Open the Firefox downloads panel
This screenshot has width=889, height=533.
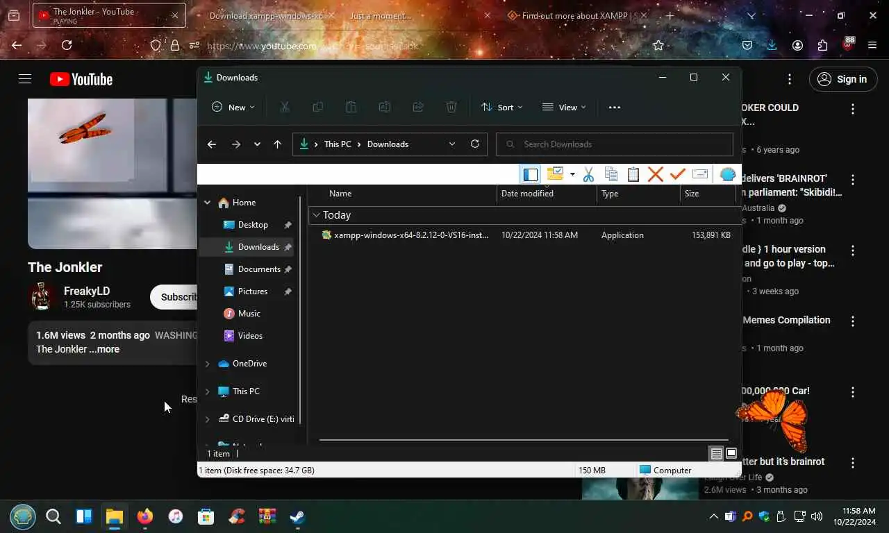tap(772, 45)
